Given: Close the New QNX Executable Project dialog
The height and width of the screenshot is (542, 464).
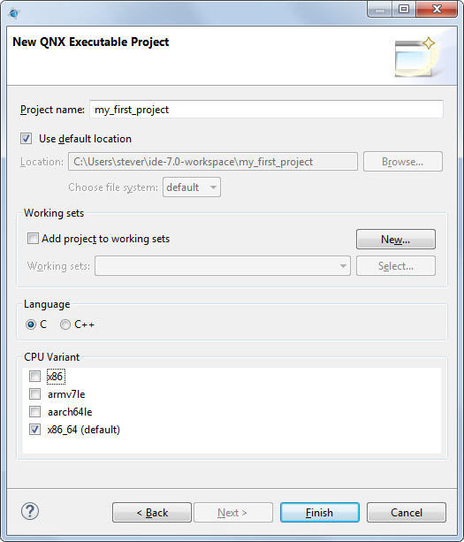Looking at the screenshot, I should [x=437, y=9].
